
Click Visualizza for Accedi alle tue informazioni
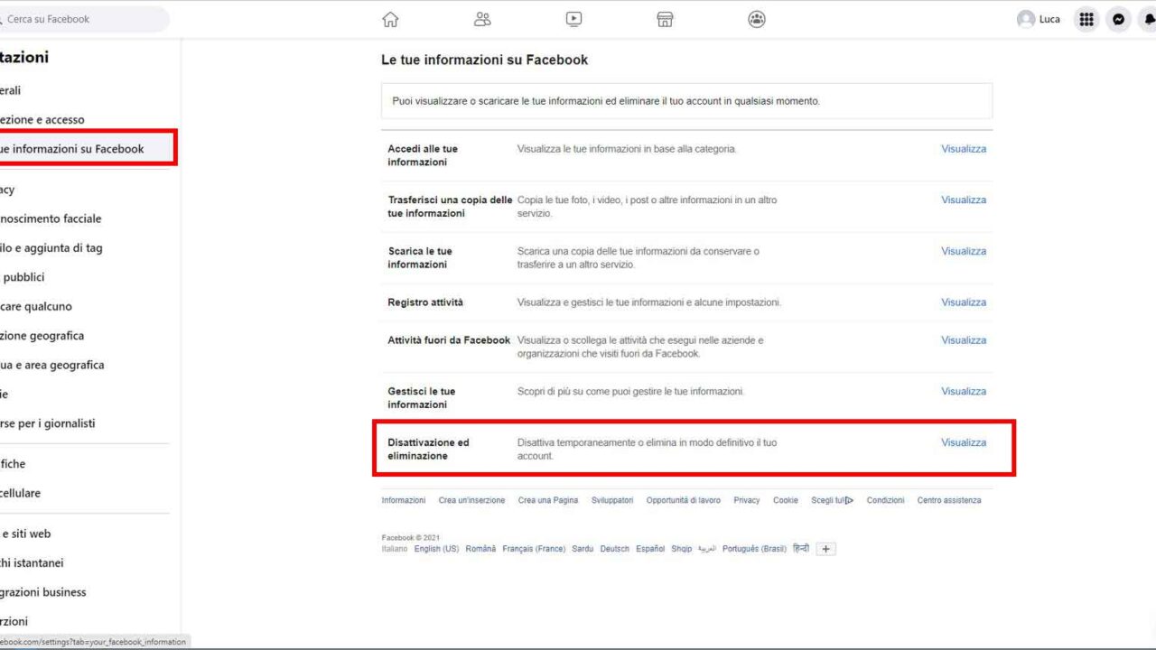[964, 149]
